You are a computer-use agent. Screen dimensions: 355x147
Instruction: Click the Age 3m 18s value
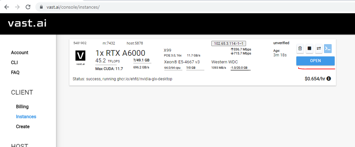click(x=280, y=55)
